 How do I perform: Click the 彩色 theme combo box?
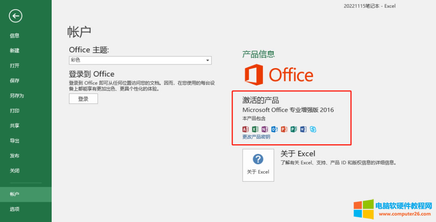tap(140, 60)
